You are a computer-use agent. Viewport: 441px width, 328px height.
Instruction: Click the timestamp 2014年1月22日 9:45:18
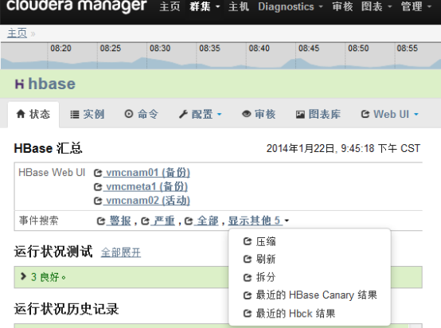pyautogui.click(x=343, y=148)
